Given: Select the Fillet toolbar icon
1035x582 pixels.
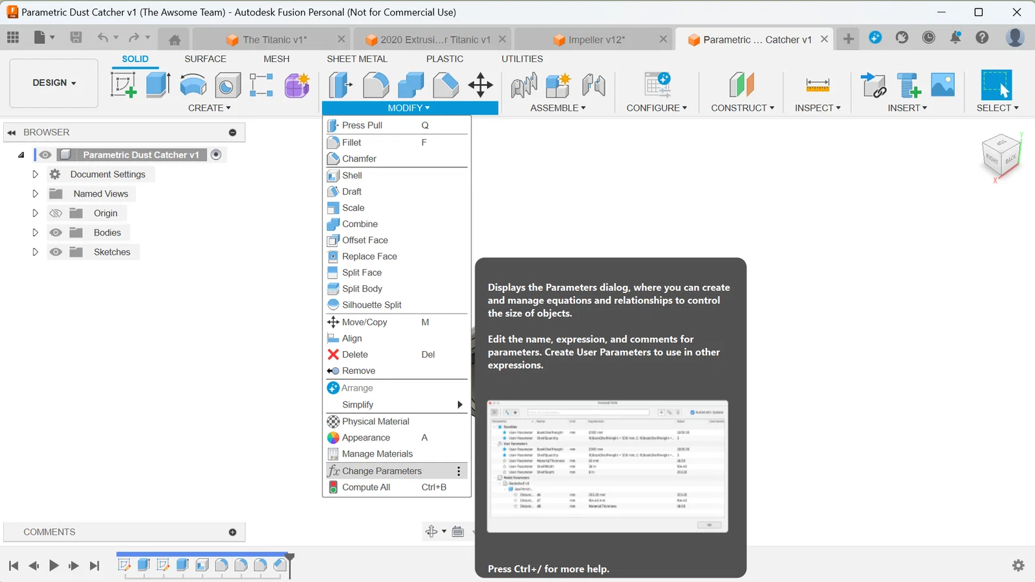Looking at the screenshot, I should tap(376, 85).
